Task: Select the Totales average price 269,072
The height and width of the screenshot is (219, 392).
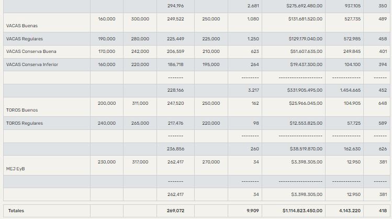Action: [x=174, y=211]
